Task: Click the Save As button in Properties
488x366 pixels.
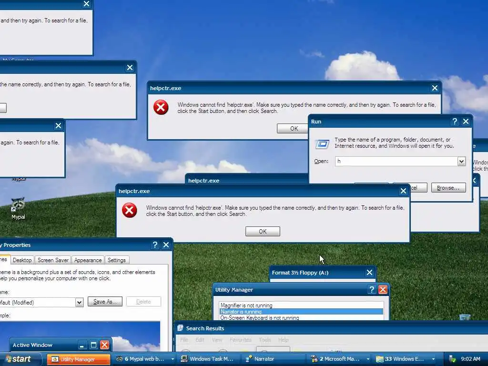Action: click(105, 302)
